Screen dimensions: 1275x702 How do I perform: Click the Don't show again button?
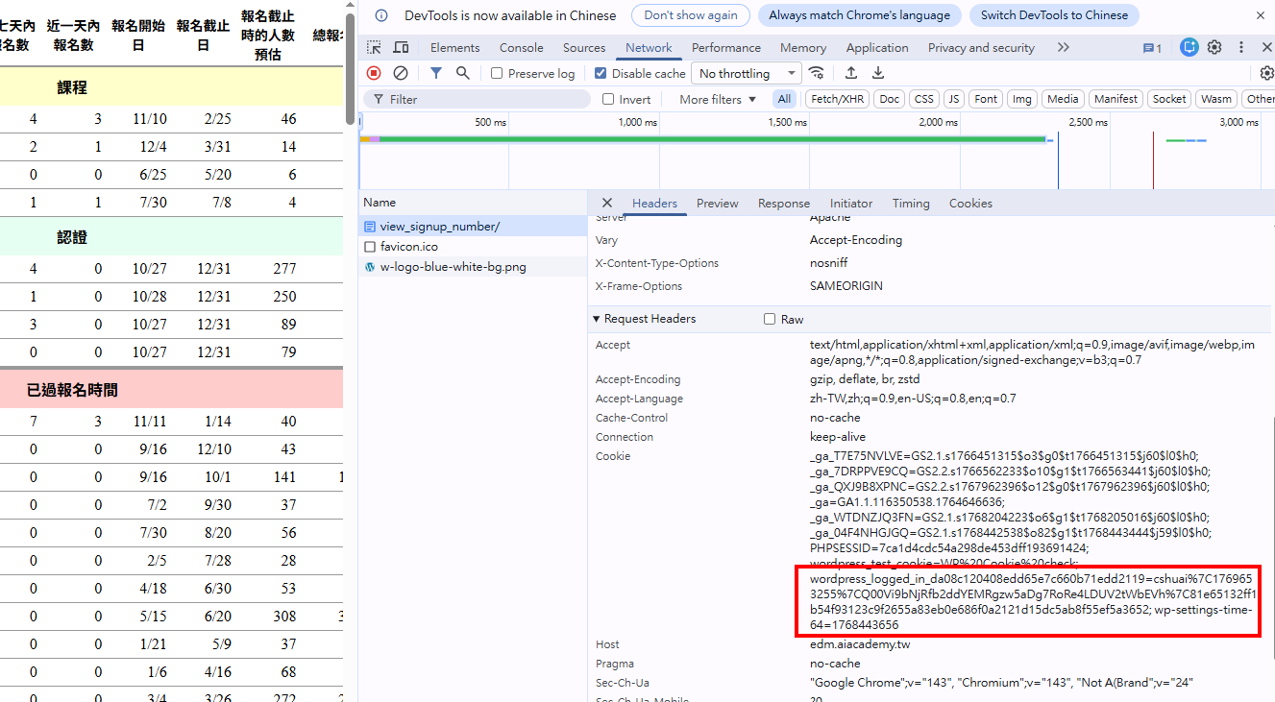pos(691,15)
